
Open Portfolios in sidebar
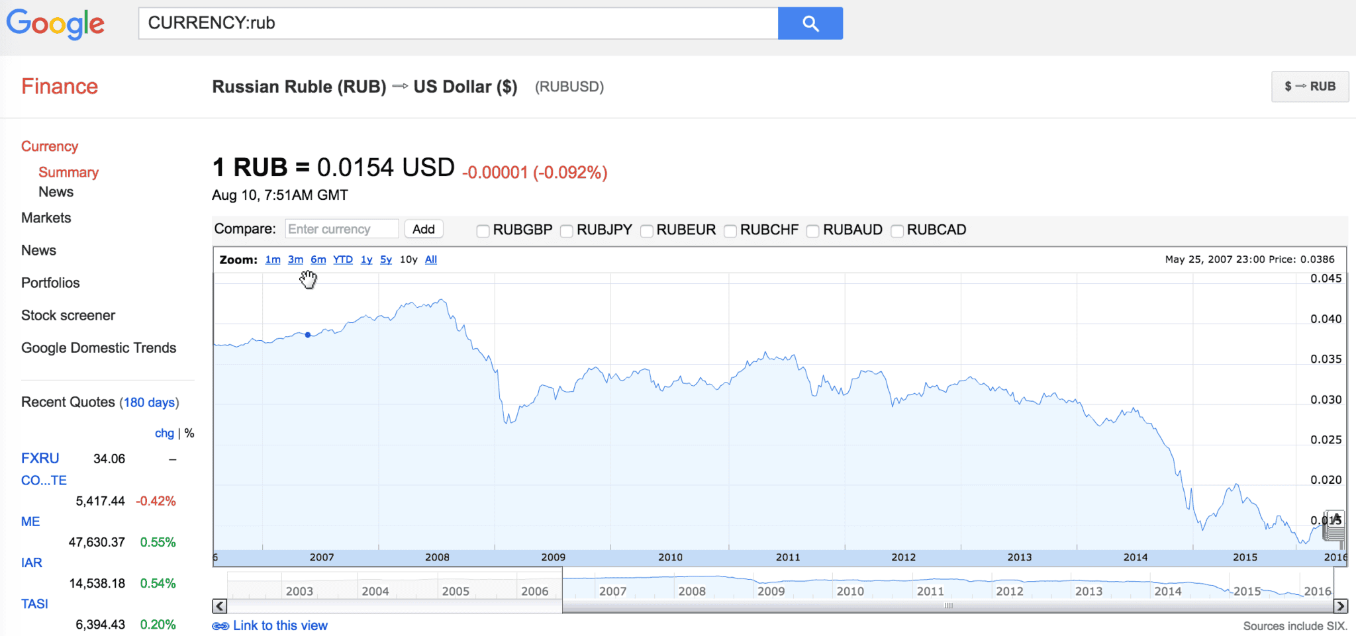point(50,283)
